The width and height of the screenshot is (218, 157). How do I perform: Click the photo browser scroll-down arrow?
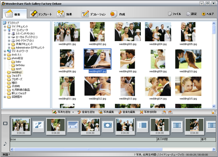click(214, 106)
